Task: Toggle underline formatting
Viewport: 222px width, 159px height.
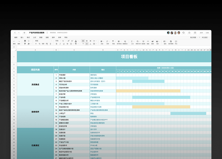Action: 64,44
